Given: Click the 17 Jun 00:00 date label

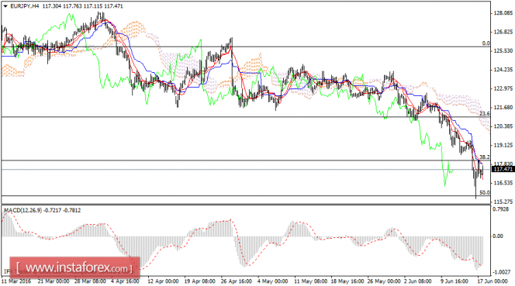Looking at the screenshot, I should (493, 281).
